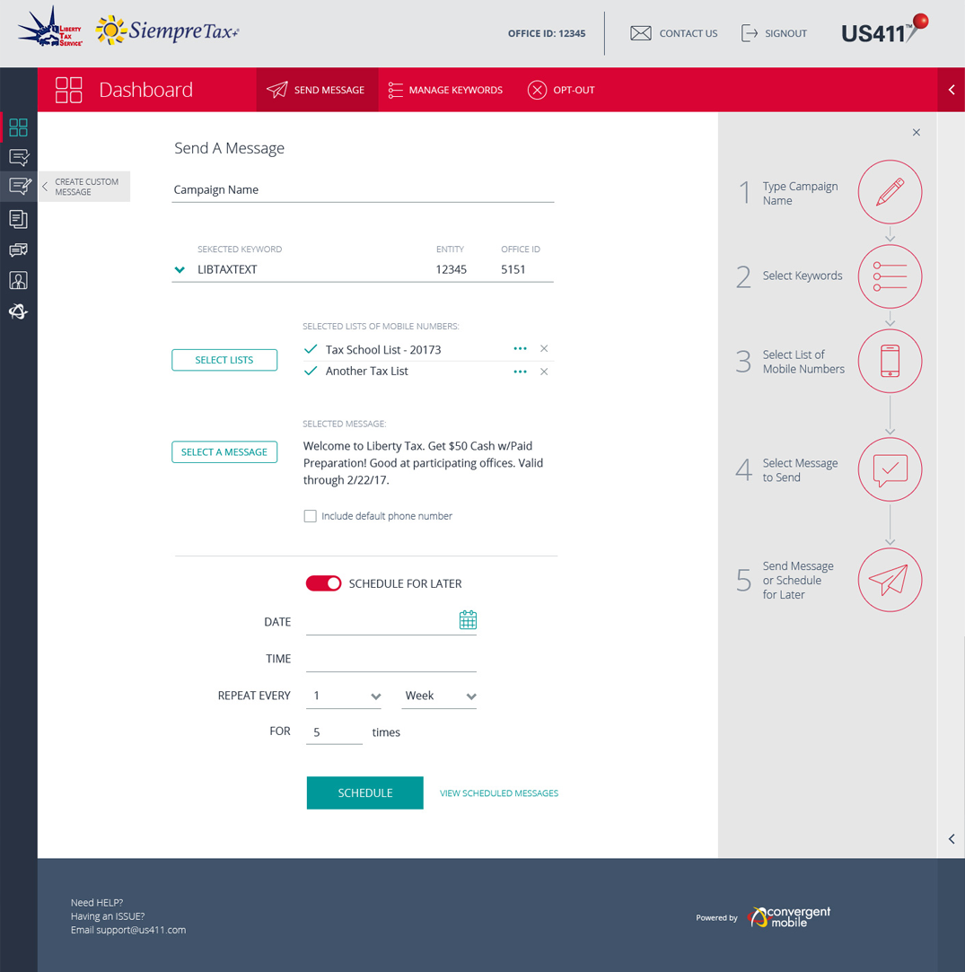Click the Select List of Mobile Numbers label
This screenshot has height=972, width=965.
[803, 362]
